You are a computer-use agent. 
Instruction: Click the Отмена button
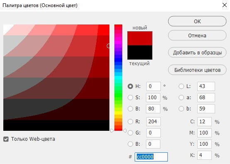197,35
